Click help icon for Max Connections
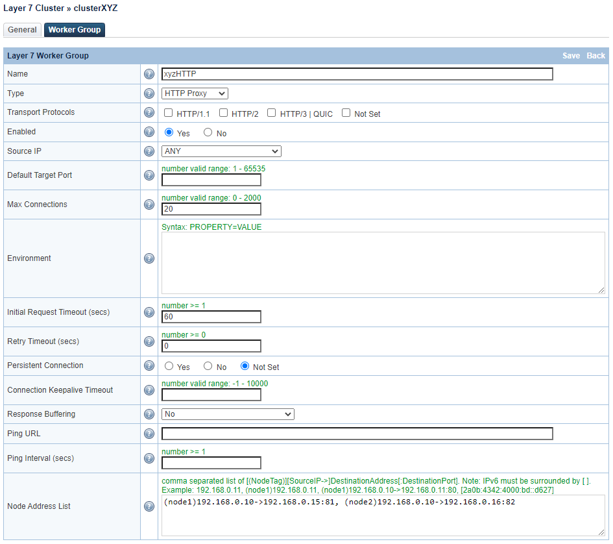Image resolution: width=613 pixels, height=544 pixels. [x=149, y=204]
